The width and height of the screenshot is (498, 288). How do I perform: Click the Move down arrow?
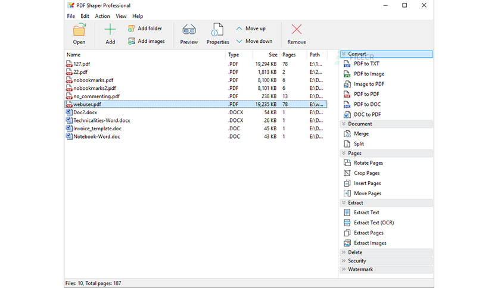[x=239, y=41]
